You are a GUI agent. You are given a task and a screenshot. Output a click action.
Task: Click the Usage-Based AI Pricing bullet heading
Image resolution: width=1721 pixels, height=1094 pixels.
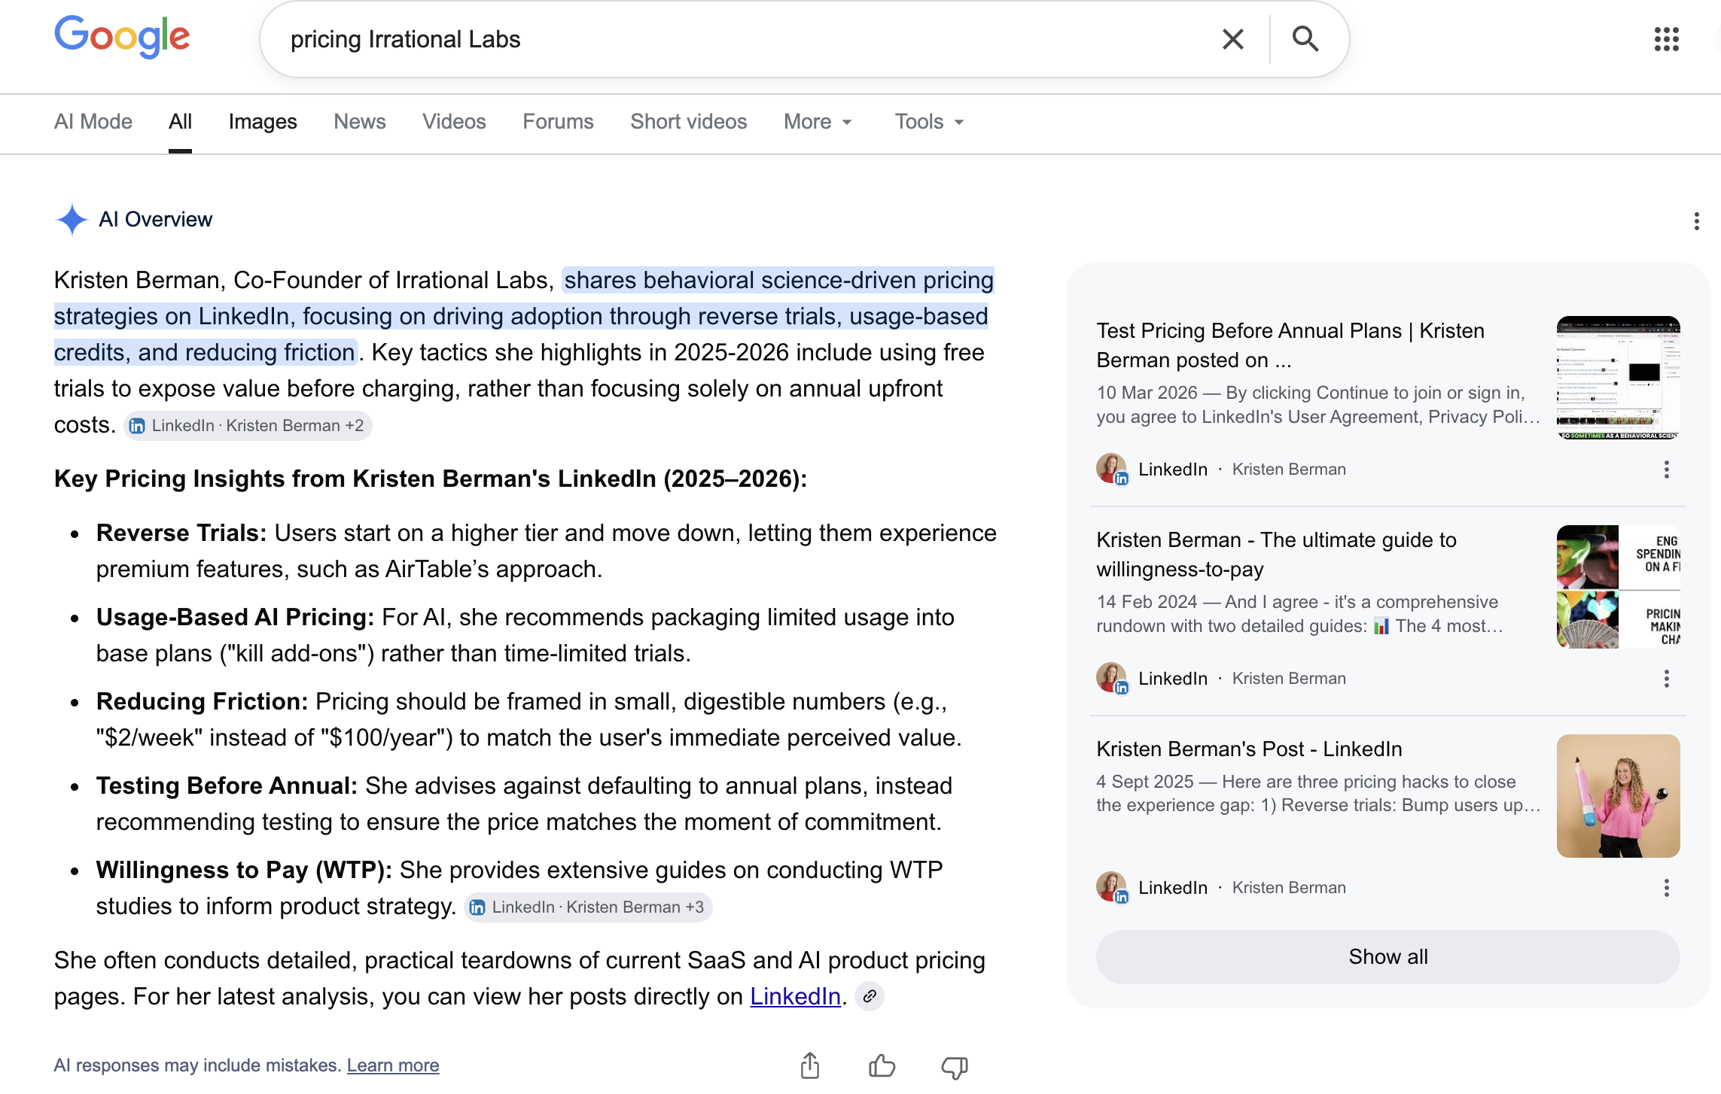coord(235,617)
